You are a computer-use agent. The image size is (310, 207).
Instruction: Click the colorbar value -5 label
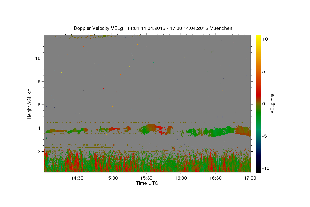pyautogui.click(x=265, y=136)
